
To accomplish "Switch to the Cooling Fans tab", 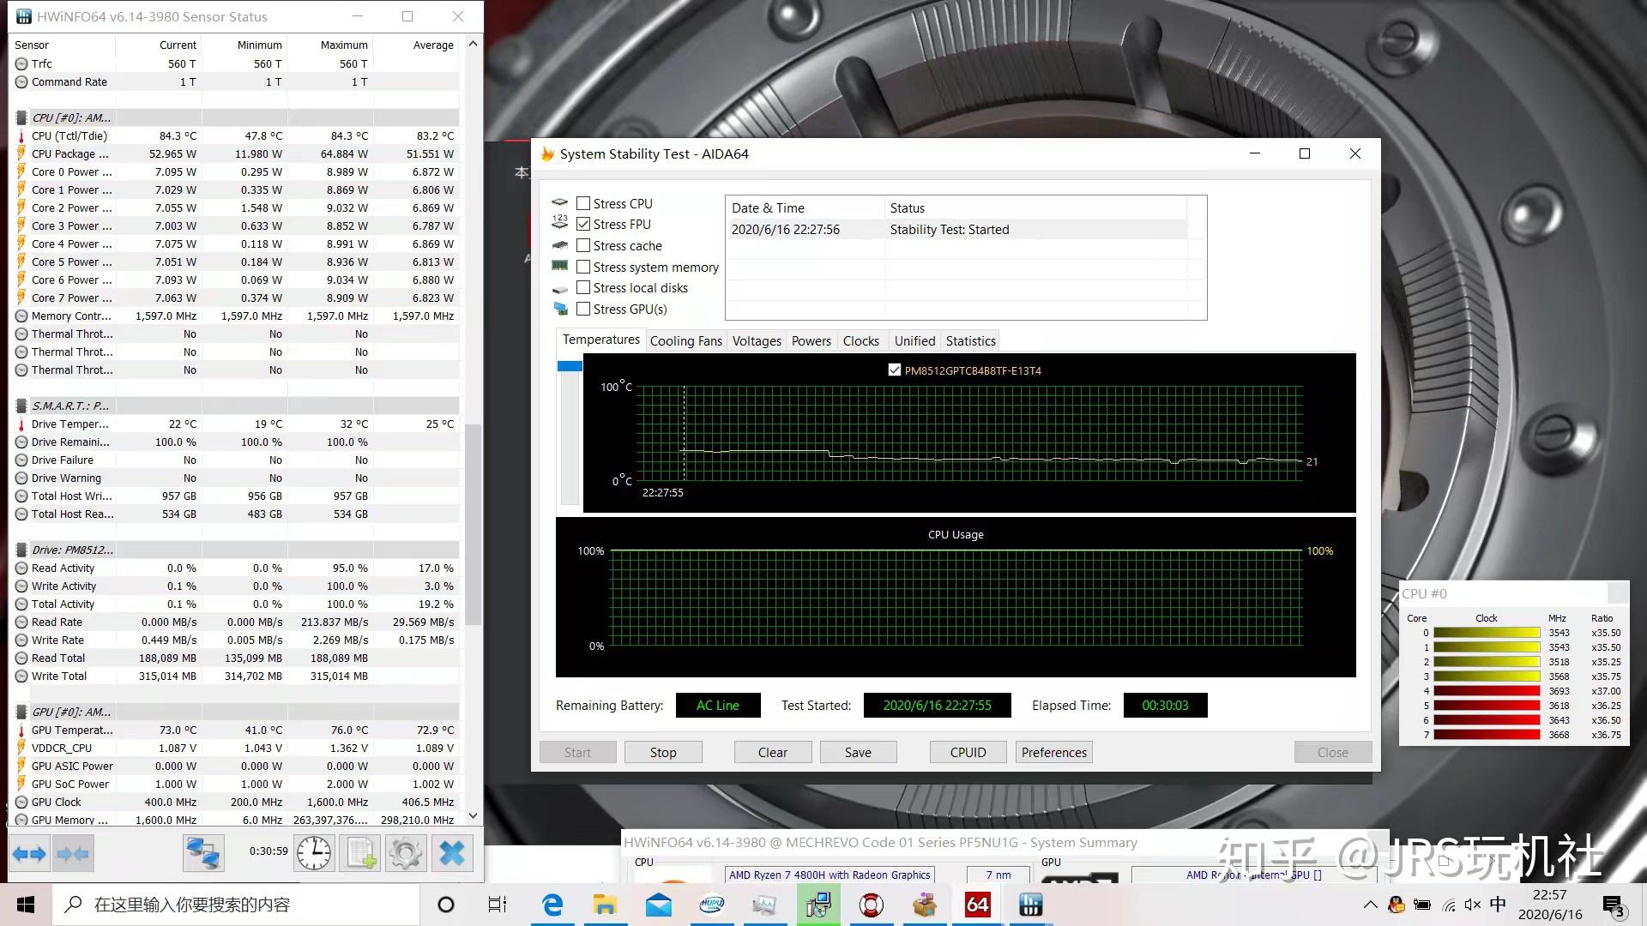I will (x=685, y=340).
